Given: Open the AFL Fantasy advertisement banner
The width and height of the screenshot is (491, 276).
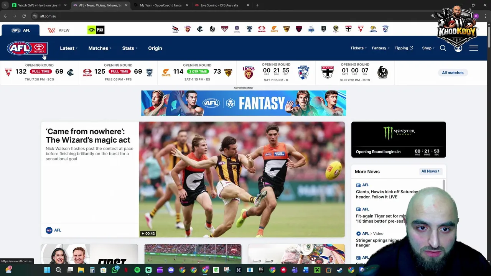Looking at the screenshot, I should coord(244,103).
